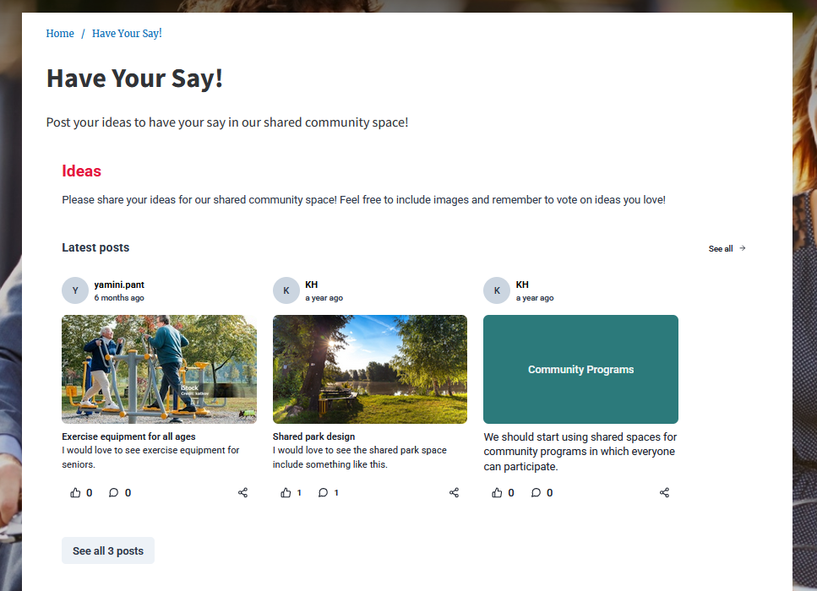Click the teal Community Programs banner
The image size is (817, 591).
pos(580,369)
